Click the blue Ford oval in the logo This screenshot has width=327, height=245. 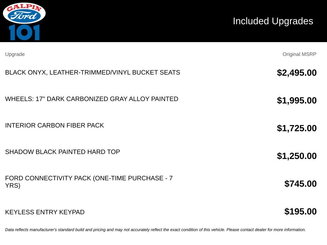[x=24, y=16]
